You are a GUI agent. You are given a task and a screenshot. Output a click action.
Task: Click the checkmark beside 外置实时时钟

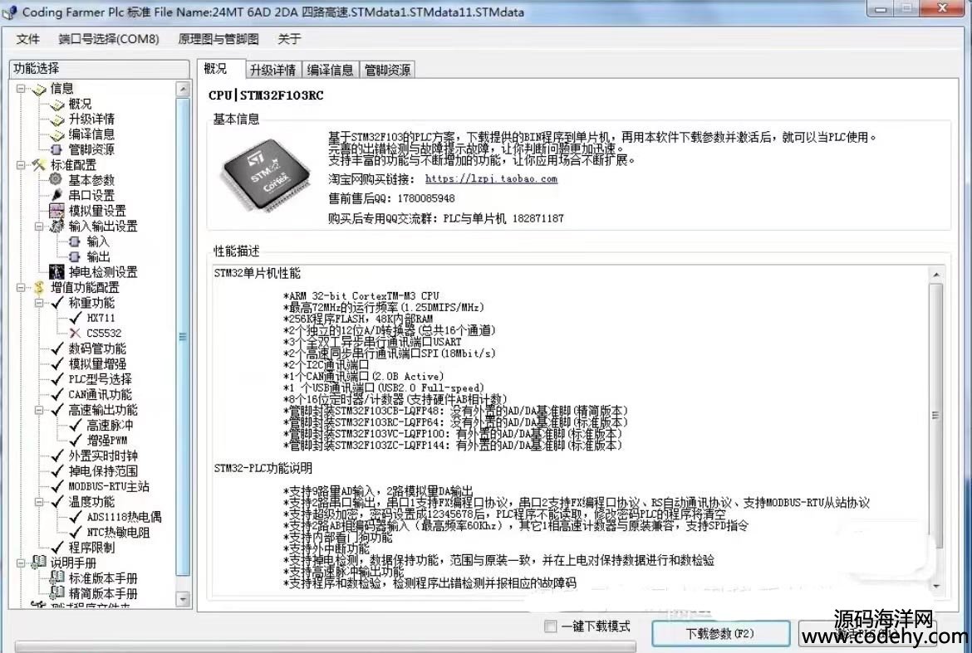click(57, 456)
